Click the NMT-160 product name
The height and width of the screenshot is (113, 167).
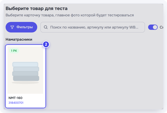coord(15,98)
